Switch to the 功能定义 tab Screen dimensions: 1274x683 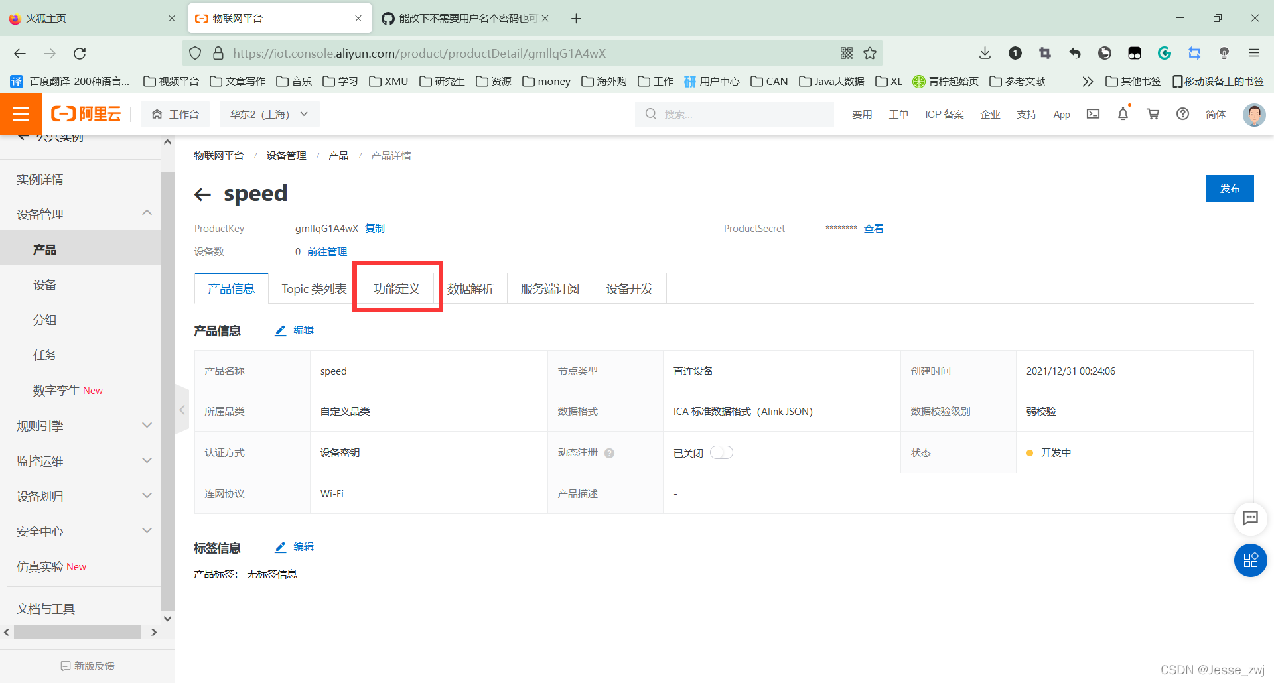tap(397, 288)
